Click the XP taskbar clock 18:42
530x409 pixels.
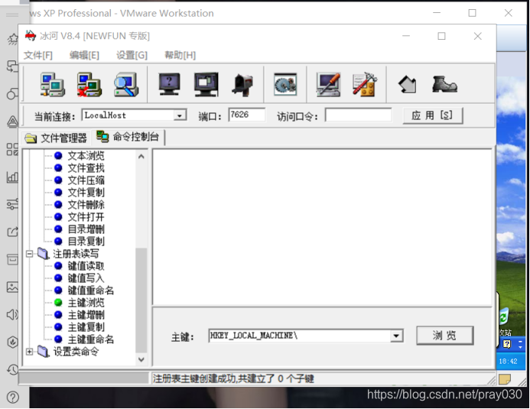(508, 362)
